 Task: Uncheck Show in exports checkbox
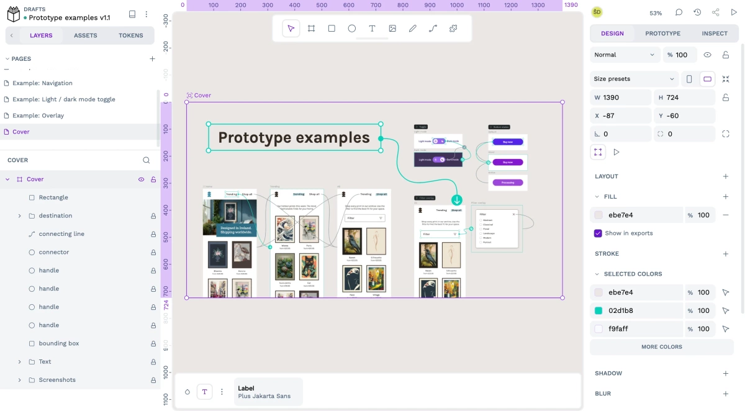598,233
